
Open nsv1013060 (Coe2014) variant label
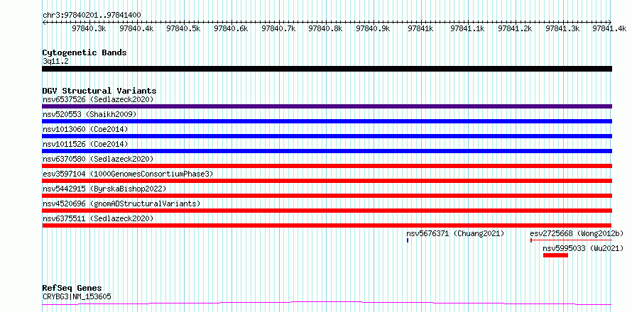pos(85,129)
